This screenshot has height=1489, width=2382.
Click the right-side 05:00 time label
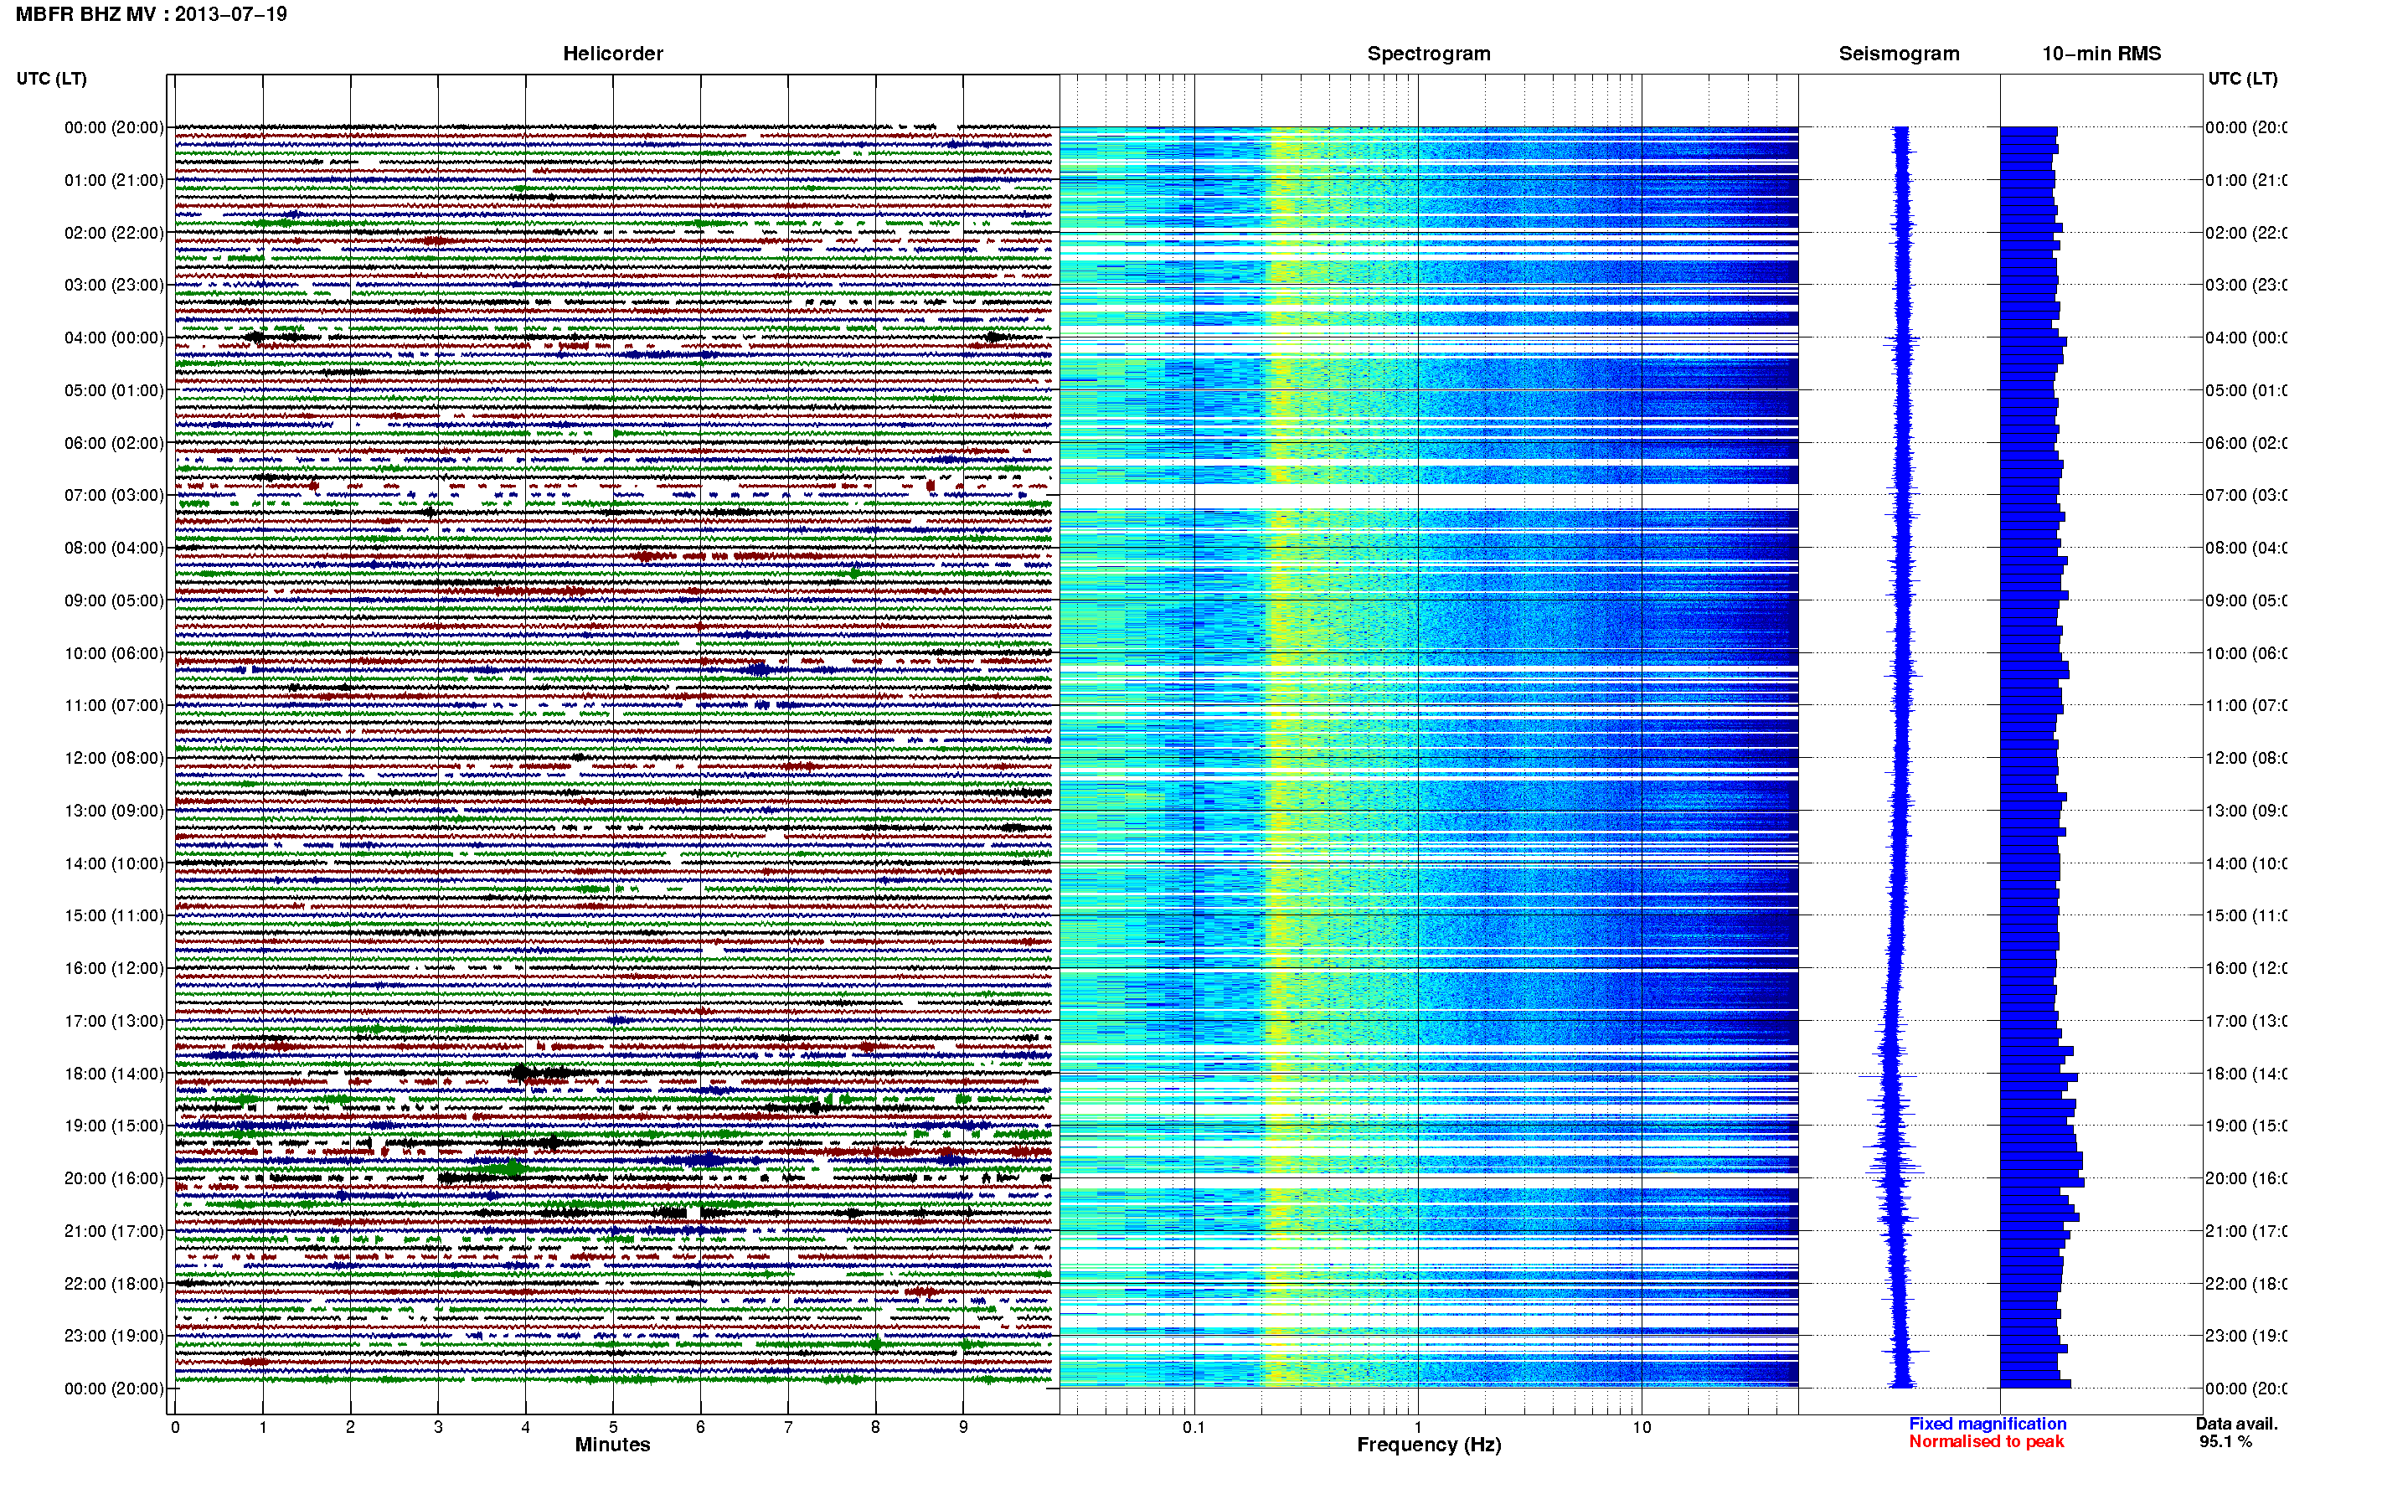coord(2245,391)
